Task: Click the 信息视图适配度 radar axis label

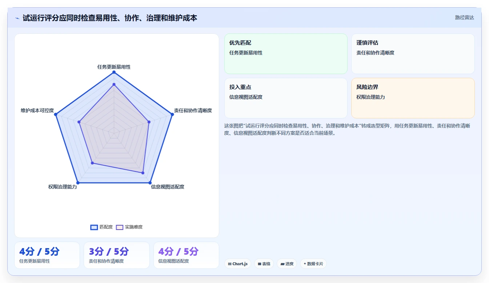Action: click(168, 187)
